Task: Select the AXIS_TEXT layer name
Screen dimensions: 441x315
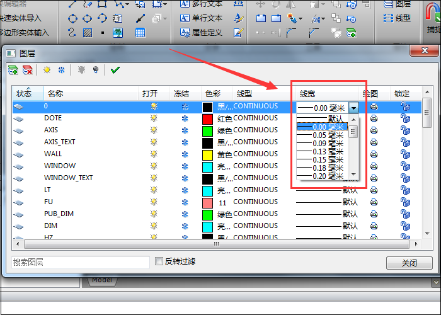Action: [60, 142]
